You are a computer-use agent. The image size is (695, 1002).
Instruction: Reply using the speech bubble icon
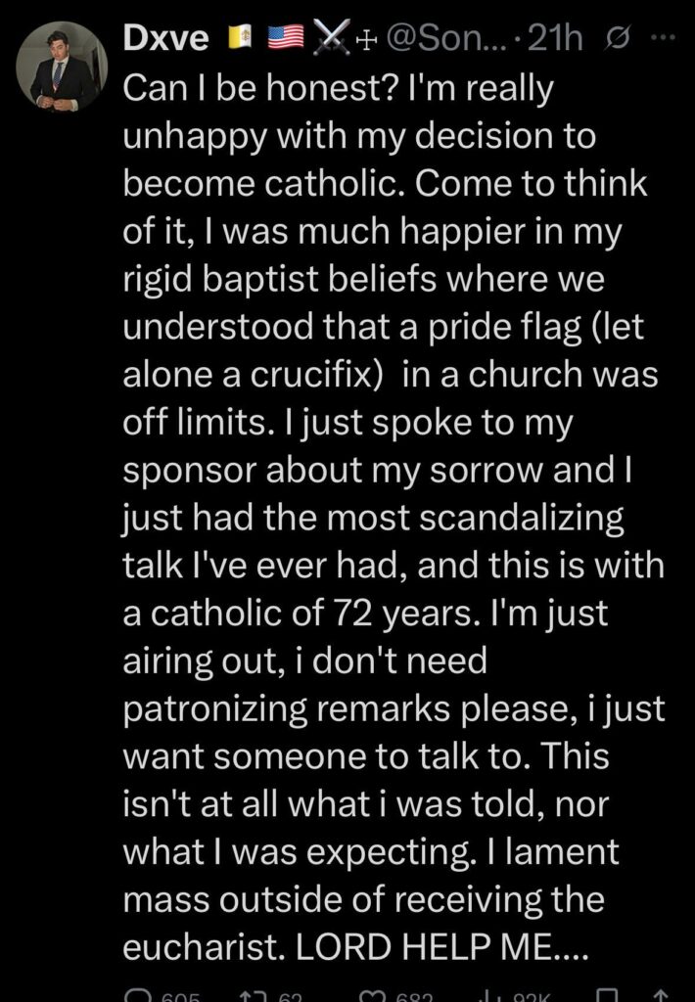click(136, 994)
